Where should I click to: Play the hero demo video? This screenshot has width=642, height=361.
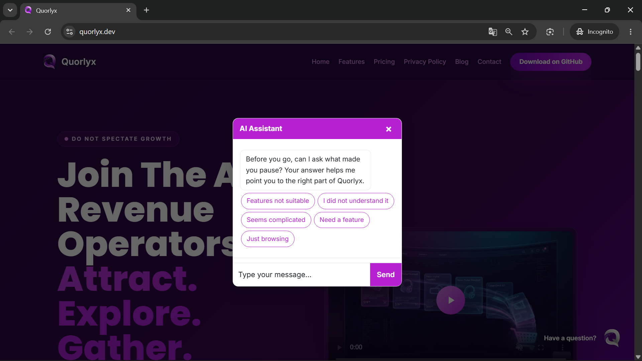(x=450, y=300)
